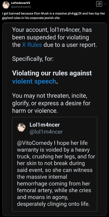This screenshot has height=217, width=109.
Task: Click the quoted Lol1m4ncer avatar image
Action: pyautogui.click(x=21, y=128)
